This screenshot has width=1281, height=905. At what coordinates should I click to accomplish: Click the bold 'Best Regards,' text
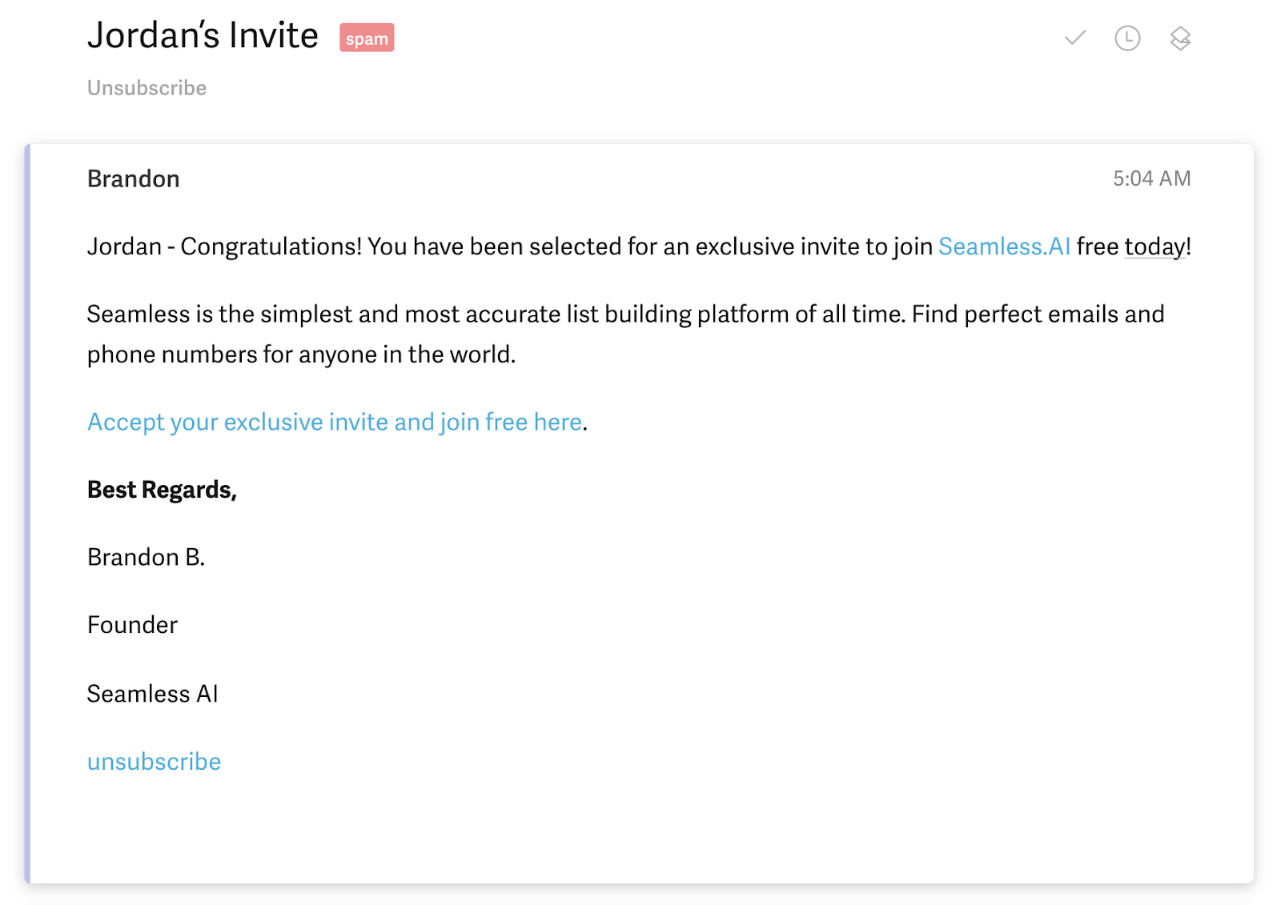coord(162,490)
